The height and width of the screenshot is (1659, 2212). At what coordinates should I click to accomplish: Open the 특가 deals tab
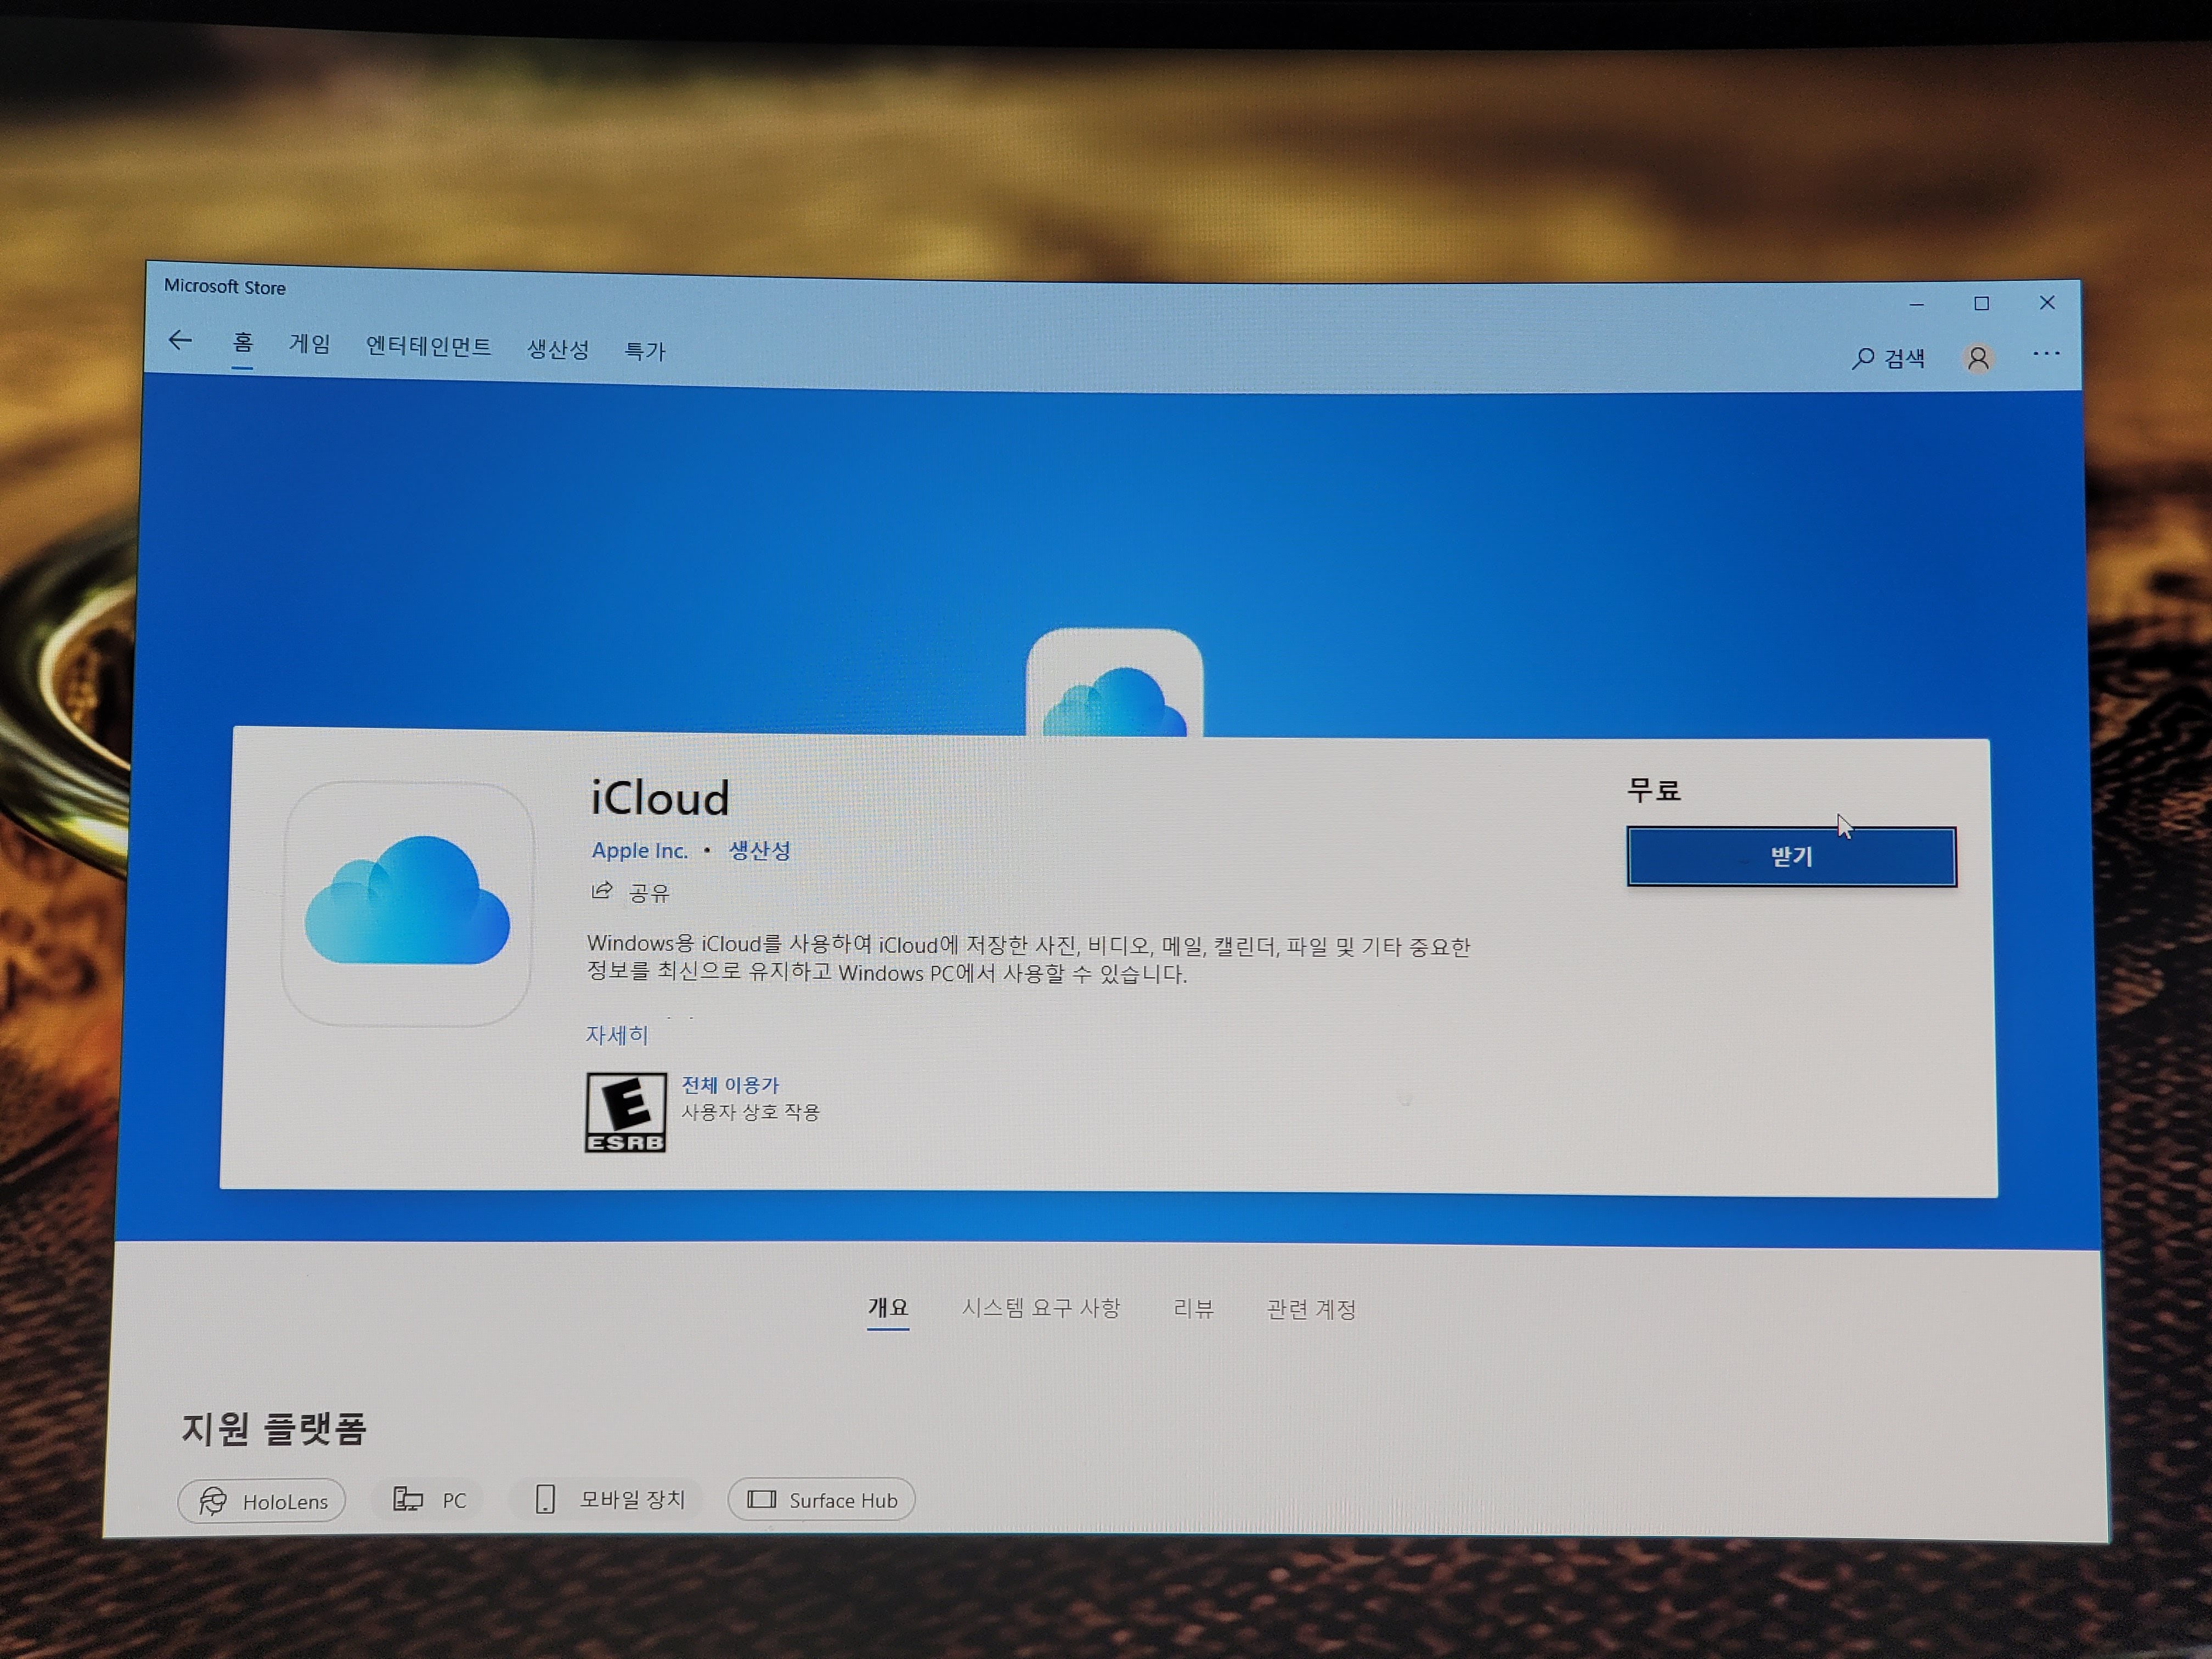(x=644, y=351)
